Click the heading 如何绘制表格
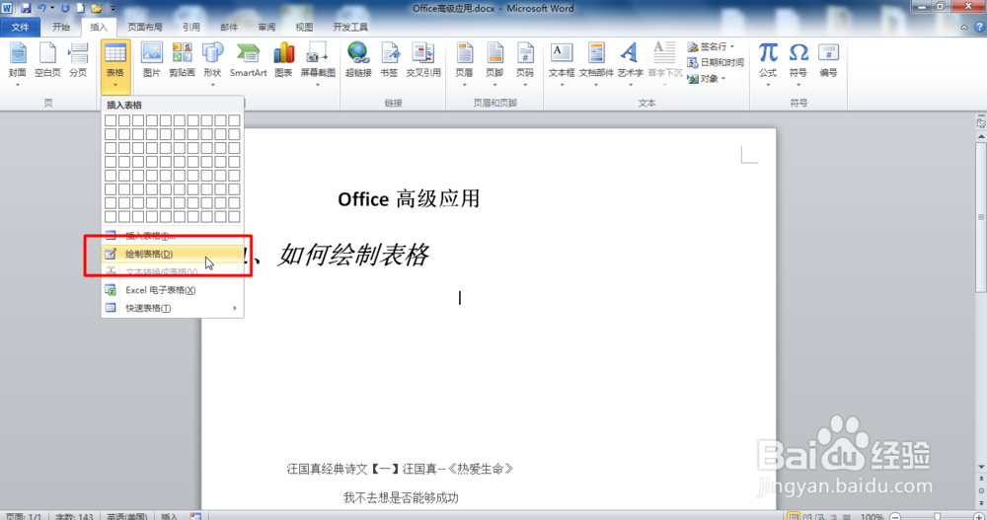This screenshot has height=520, width=987. tap(353, 255)
